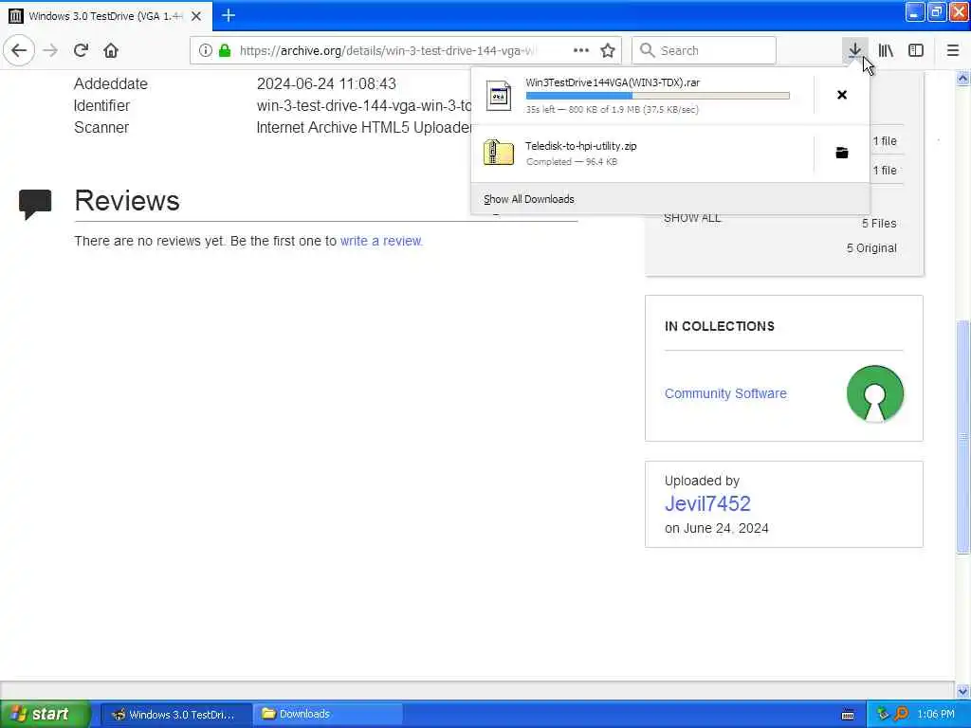The width and height of the screenshot is (971, 728).
Task: Toggle the downloads toolbar arrow button
Action: point(855,51)
